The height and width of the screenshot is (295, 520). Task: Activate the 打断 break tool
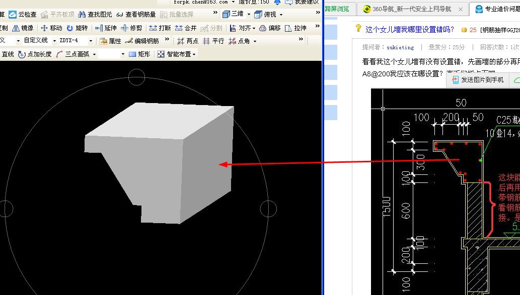click(x=160, y=28)
